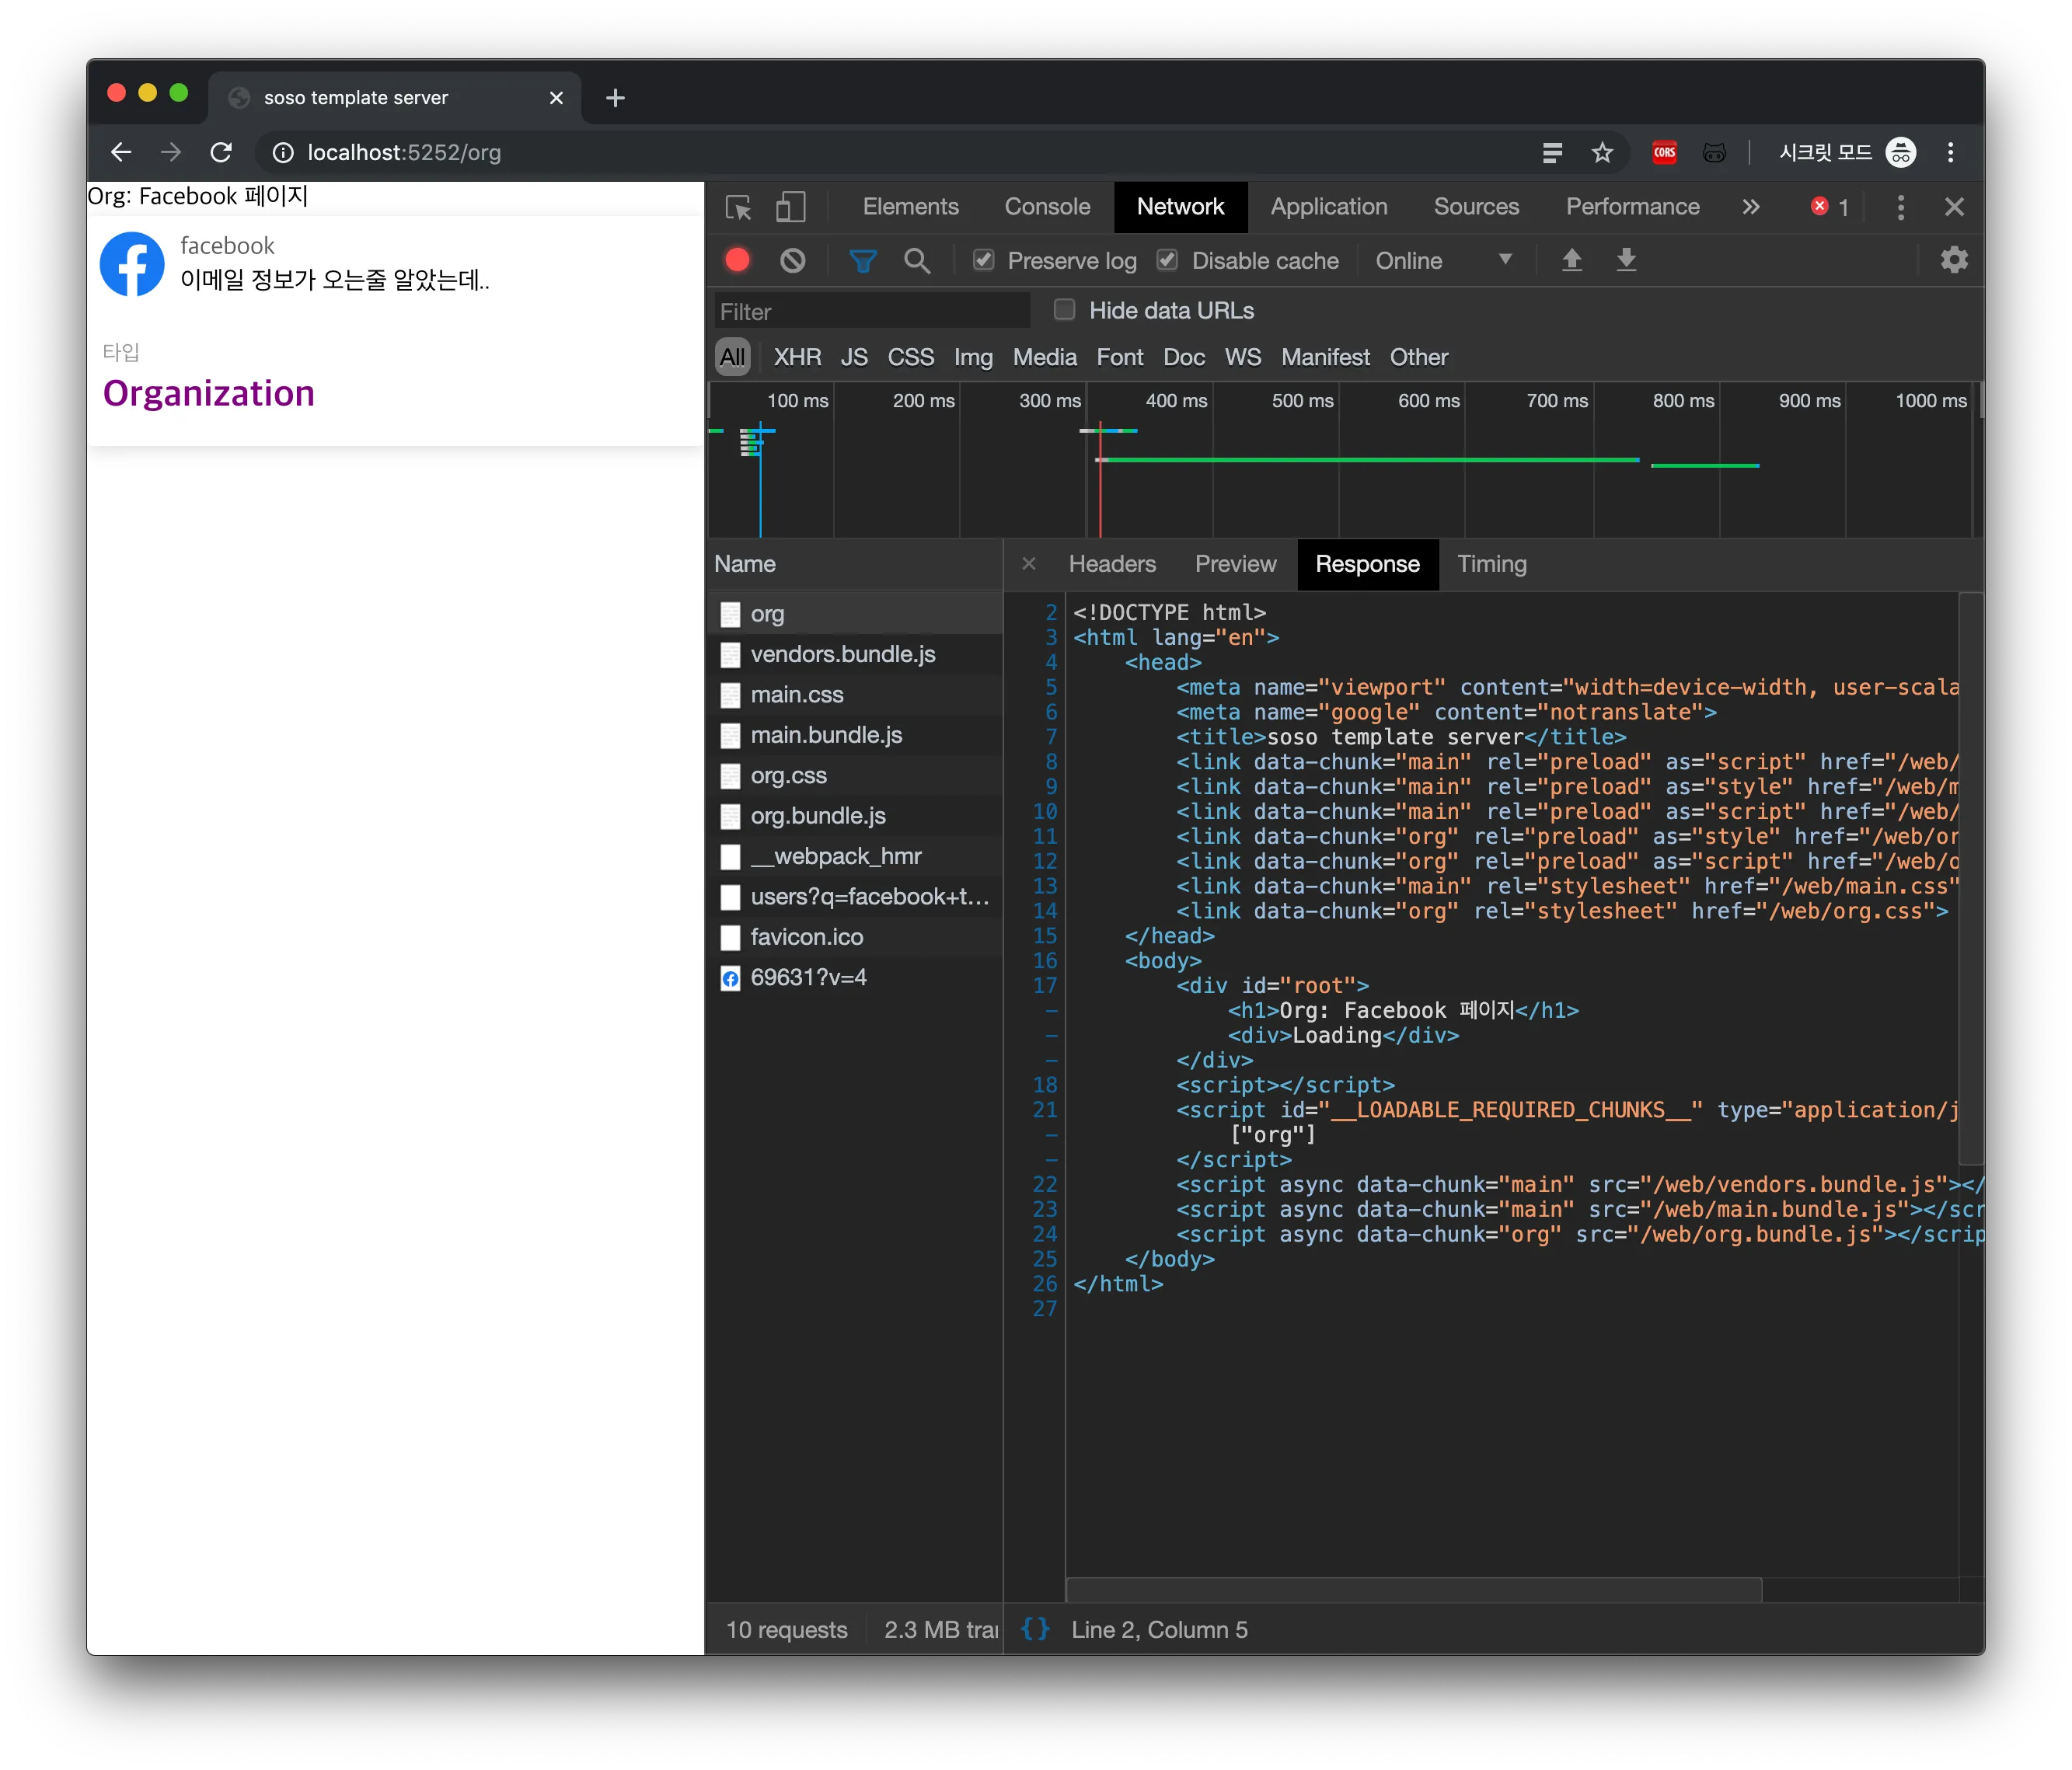Switch to the Preview tab
Image resolution: width=2072 pixels, height=1770 pixels.
(x=1235, y=564)
